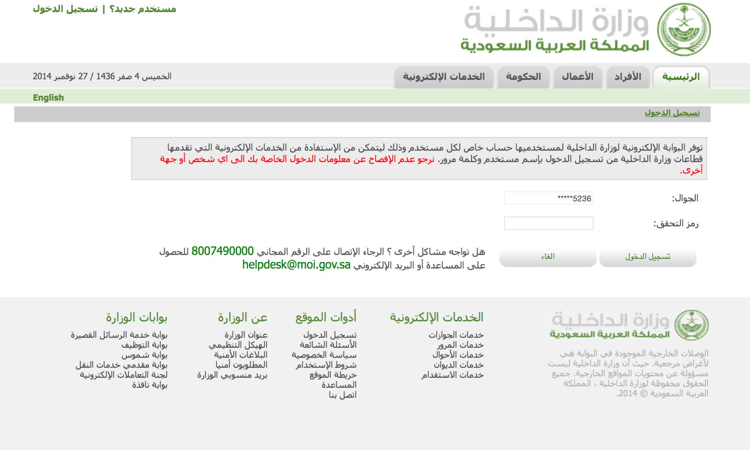Open البلاغات الأمنية link

(x=241, y=355)
